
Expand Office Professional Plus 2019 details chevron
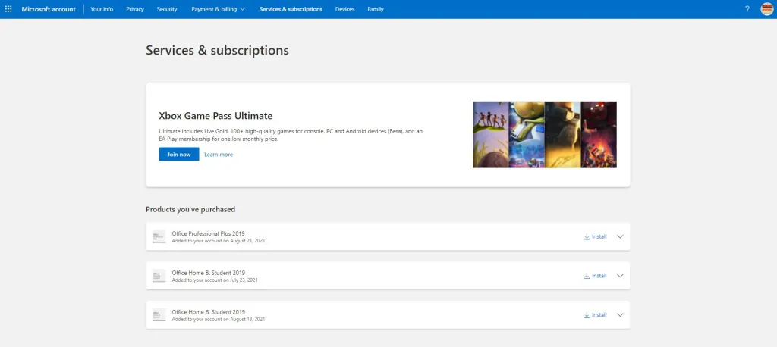(620, 236)
